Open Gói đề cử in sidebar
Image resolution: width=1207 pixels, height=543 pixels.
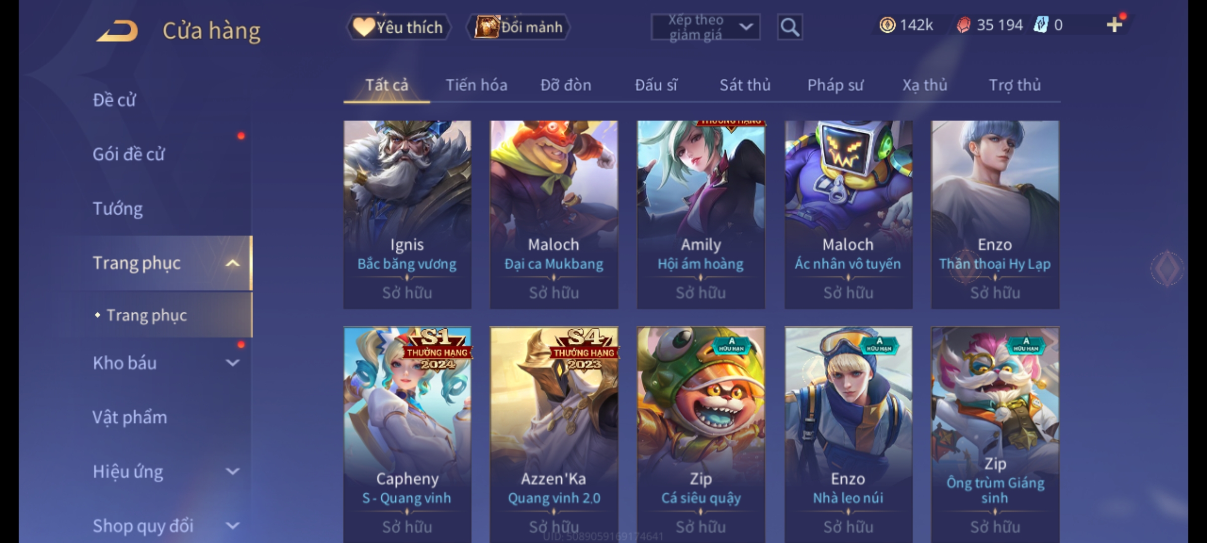128,154
